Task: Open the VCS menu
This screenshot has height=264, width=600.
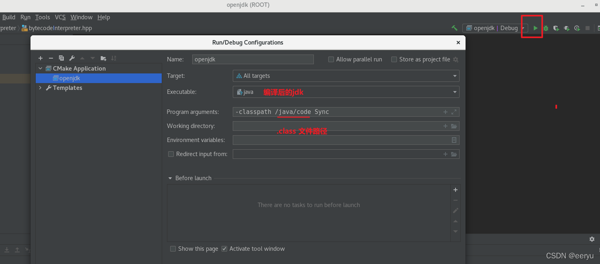Action: pyautogui.click(x=60, y=17)
